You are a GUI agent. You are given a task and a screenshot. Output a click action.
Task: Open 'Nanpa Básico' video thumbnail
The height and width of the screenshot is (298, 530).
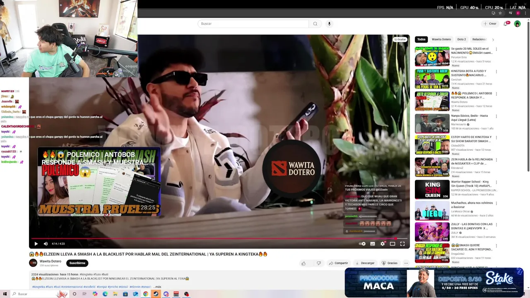(x=432, y=123)
